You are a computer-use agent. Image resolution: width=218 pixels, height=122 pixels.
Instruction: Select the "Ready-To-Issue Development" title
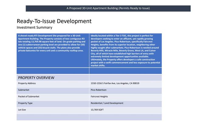tap(54, 21)
